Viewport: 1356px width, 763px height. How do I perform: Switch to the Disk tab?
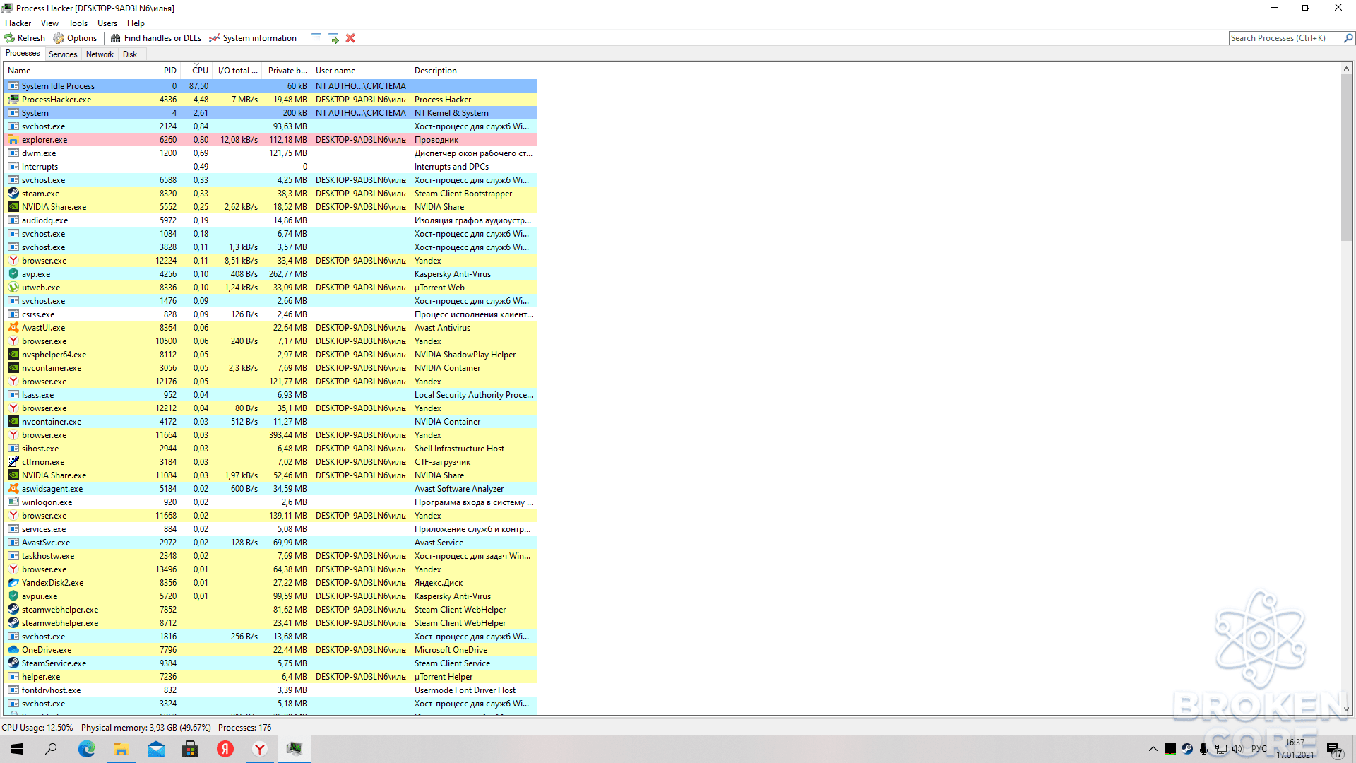pyautogui.click(x=130, y=54)
